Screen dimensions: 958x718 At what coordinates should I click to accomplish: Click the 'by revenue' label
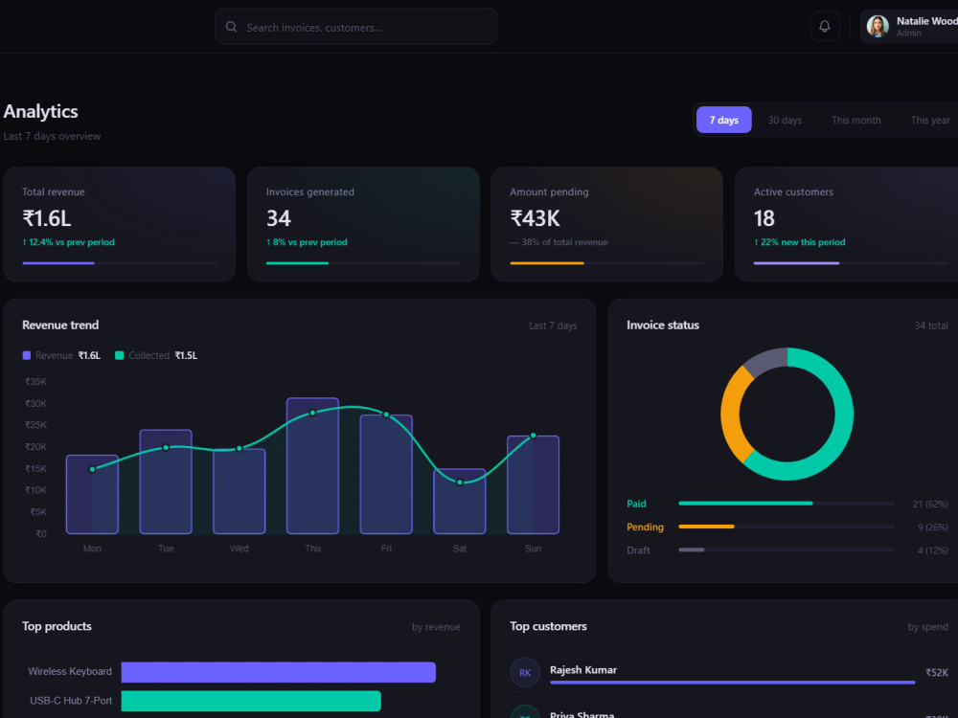pos(436,626)
